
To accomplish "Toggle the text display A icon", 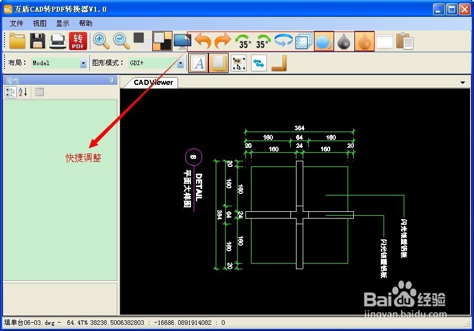I will point(198,63).
